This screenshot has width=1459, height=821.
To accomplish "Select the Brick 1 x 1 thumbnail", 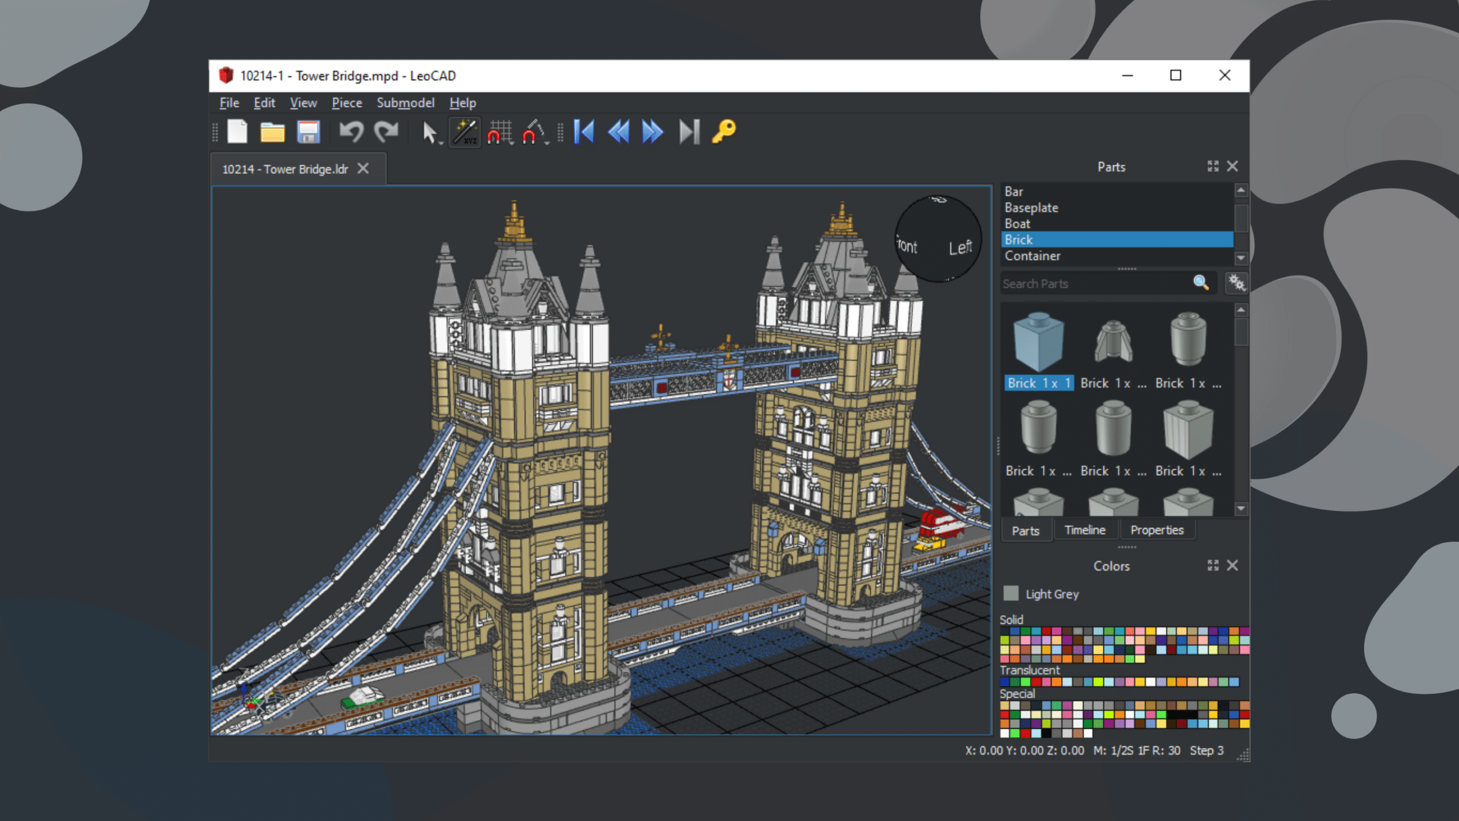I will [x=1039, y=350].
